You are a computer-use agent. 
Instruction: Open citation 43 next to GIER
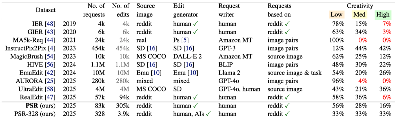coord(51,32)
